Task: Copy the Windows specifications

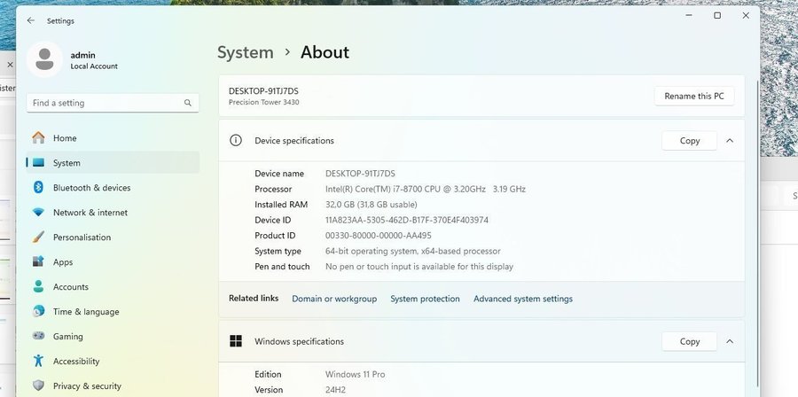Action: click(689, 341)
